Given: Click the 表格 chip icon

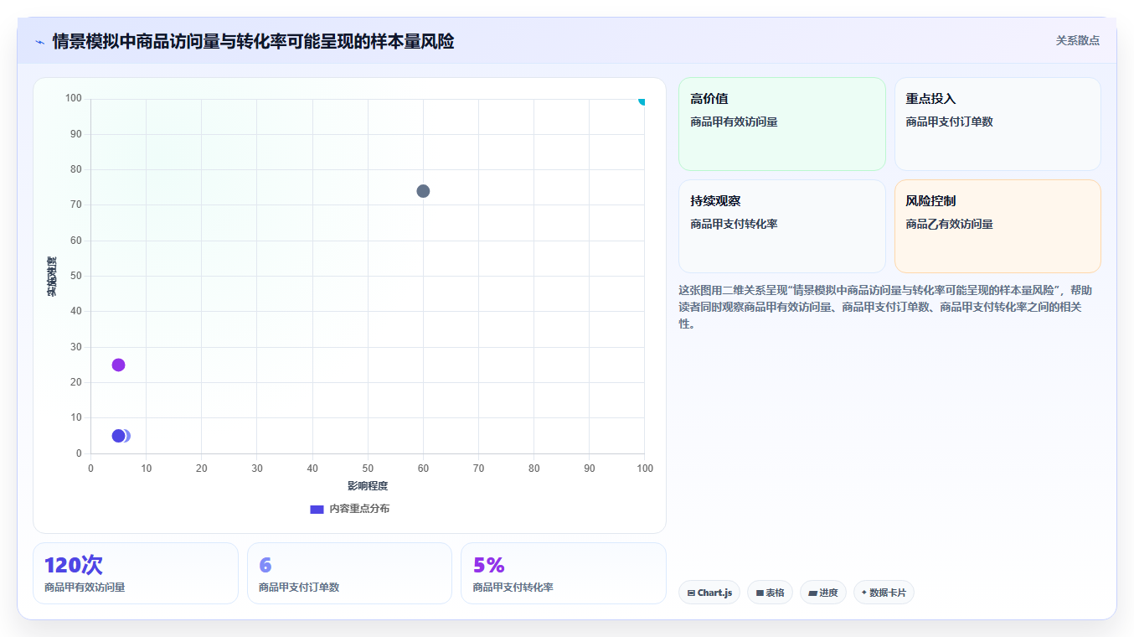Looking at the screenshot, I should pyautogui.click(x=760, y=593).
